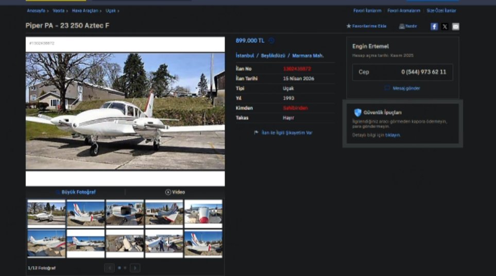Share listing on X
Viewport: 496px width, 276px height.
445,27
